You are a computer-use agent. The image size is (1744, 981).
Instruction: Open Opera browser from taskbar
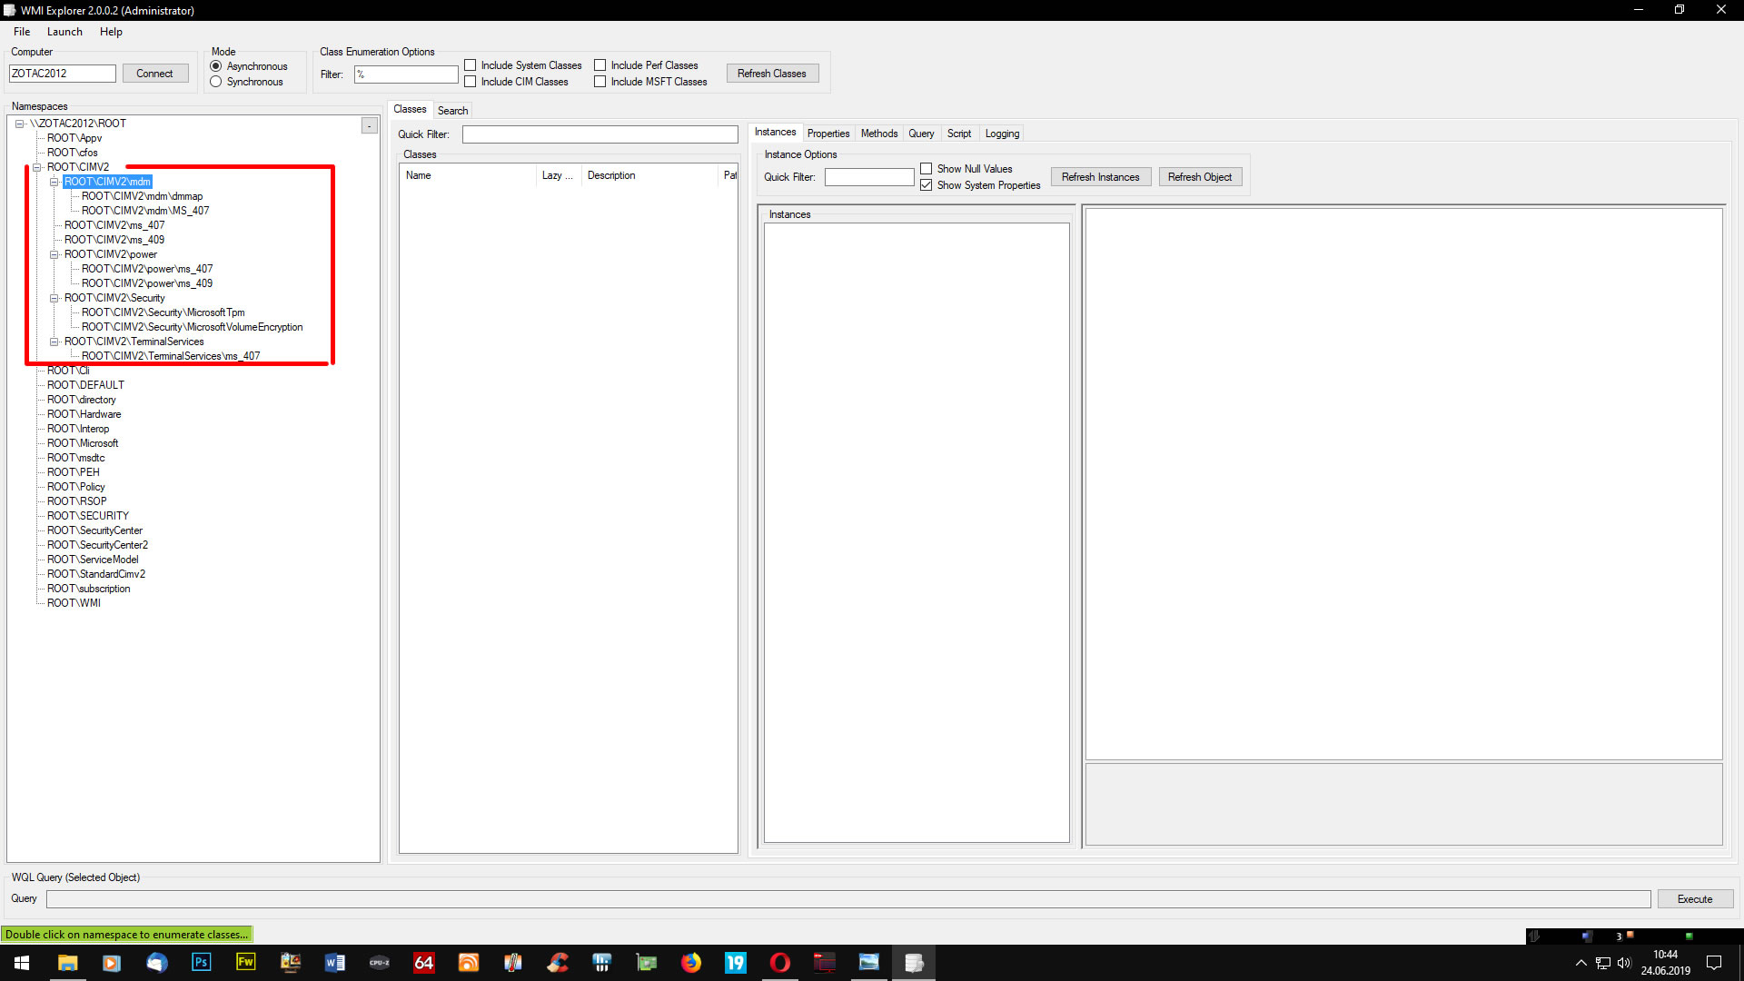(x=780, y=962)
